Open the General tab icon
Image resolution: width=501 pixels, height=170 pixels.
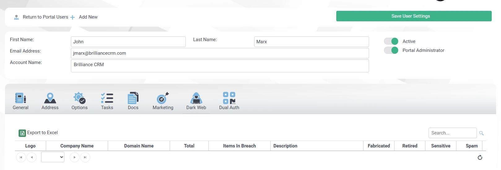[20, 98]
